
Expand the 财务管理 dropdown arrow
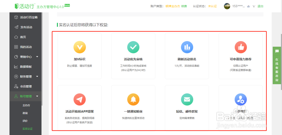click(x=37, y=76)
